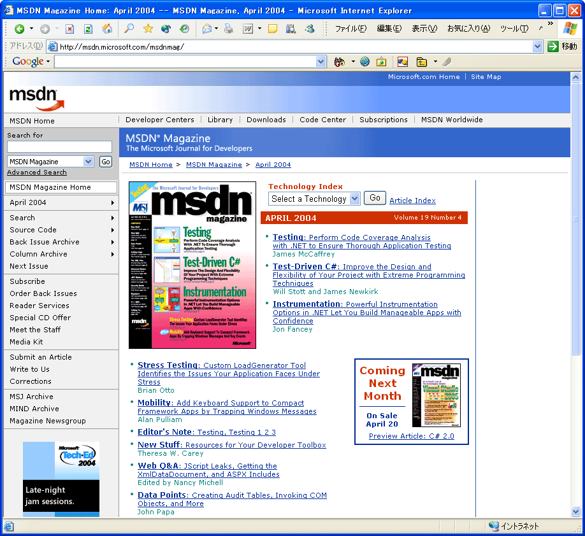Click the Google toolbar highlighter icon
585x536 pixels.
tap(447, 62)
